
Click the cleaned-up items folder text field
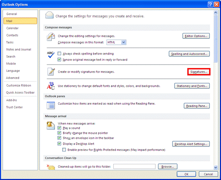134,167
